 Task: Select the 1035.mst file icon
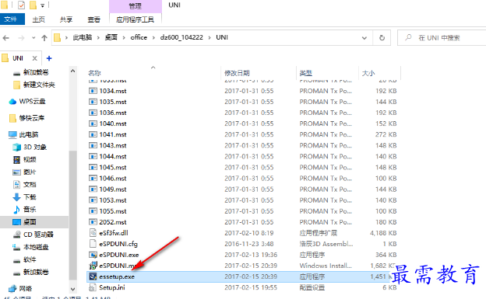93,102
